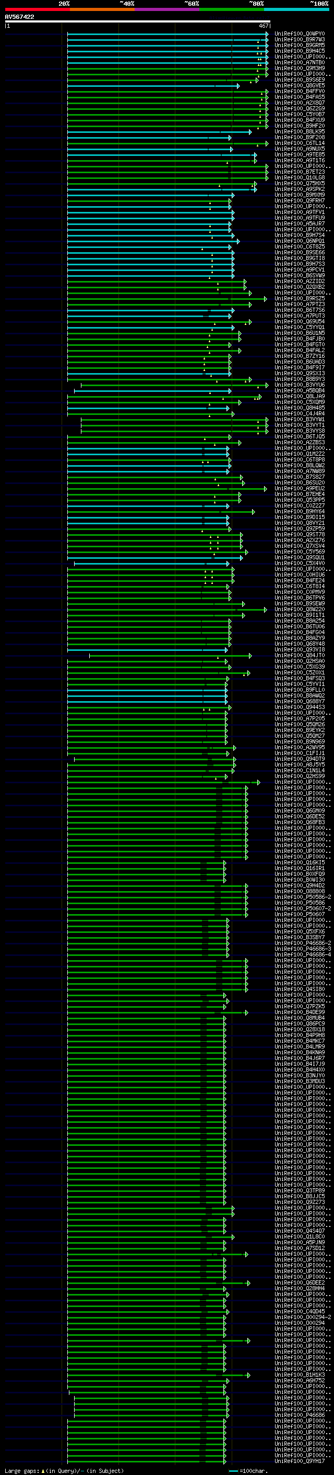The width and height of the screenshot is (334, 1475).
Task: Select label UniRef100_Q6NPQ1
Action: (x=300, y=241)
